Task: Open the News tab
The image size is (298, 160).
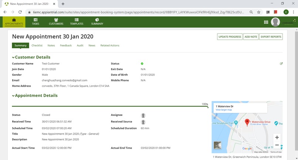Action: coord(92,45)
